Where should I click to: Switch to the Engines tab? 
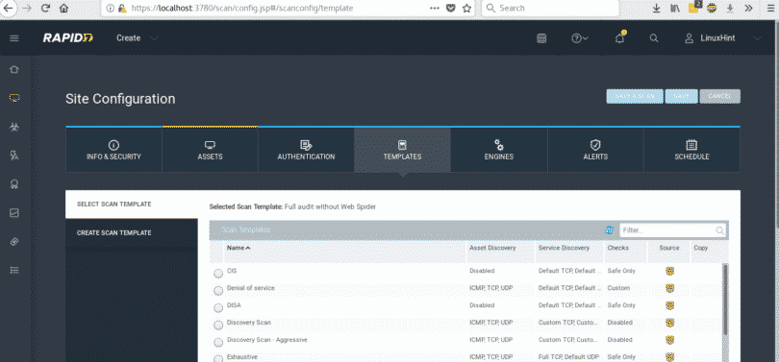point(499,150)
